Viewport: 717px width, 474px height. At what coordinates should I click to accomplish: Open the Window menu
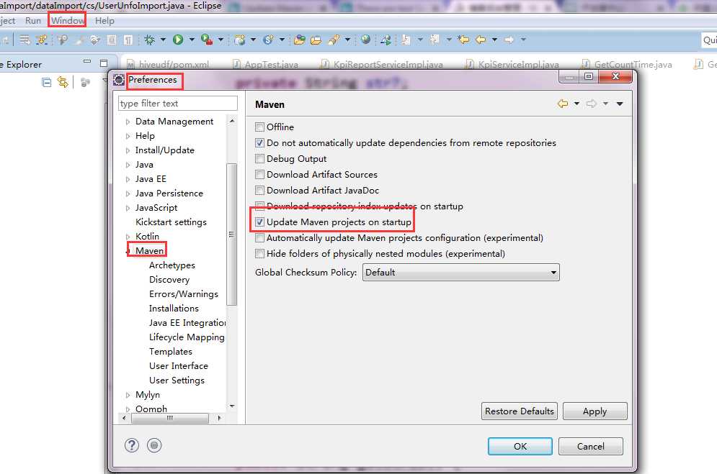pos(68,21)
